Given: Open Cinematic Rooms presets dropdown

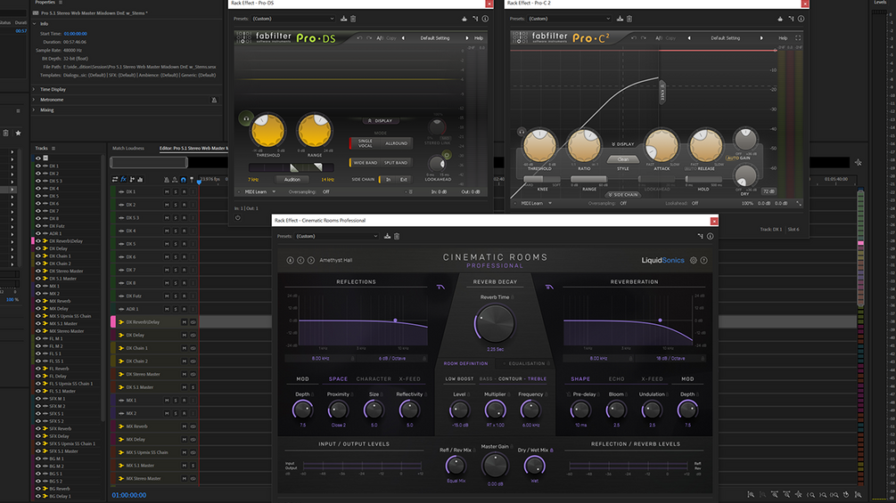Looking at the screenshot, I should tap(337, 236).
